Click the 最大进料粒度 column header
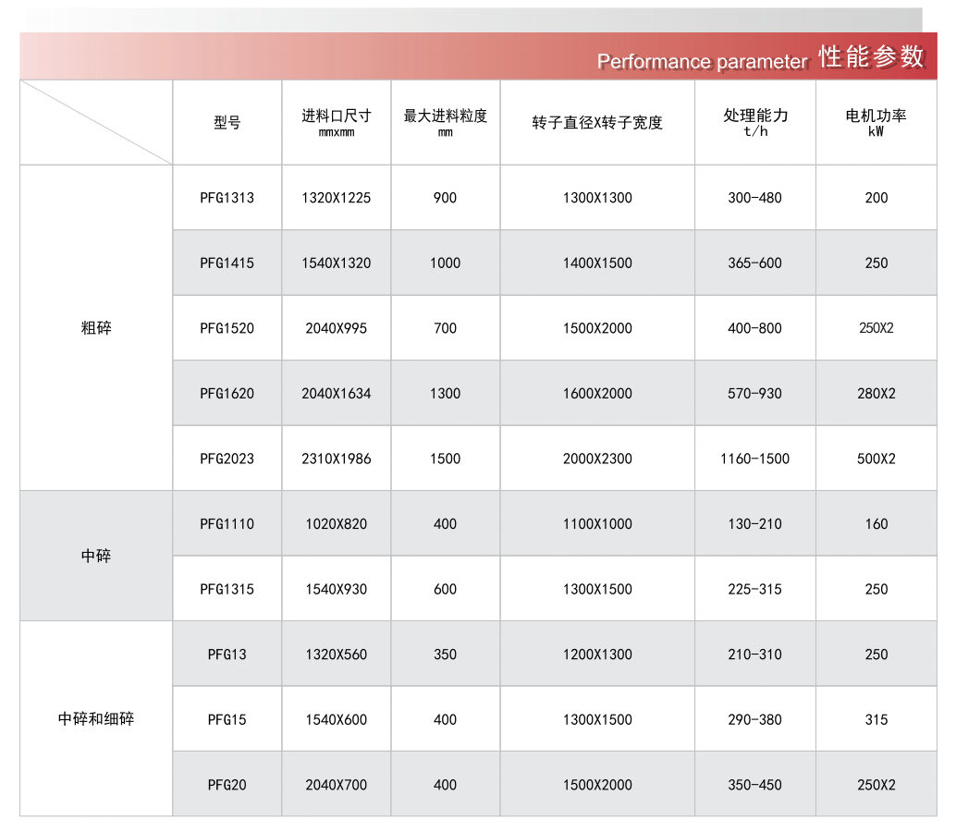This screenshot has width=956, height=832. (x=445, y=122)
